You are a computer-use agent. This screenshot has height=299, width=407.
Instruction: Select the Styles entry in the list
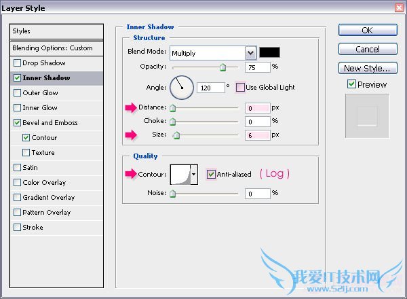click(x=56, y=31)
